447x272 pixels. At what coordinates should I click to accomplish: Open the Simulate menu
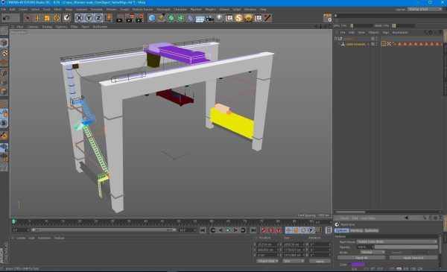click(x=97, y=10)
